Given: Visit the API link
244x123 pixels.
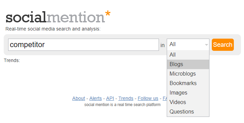Looking at the screenshot, I should (110, 98).
